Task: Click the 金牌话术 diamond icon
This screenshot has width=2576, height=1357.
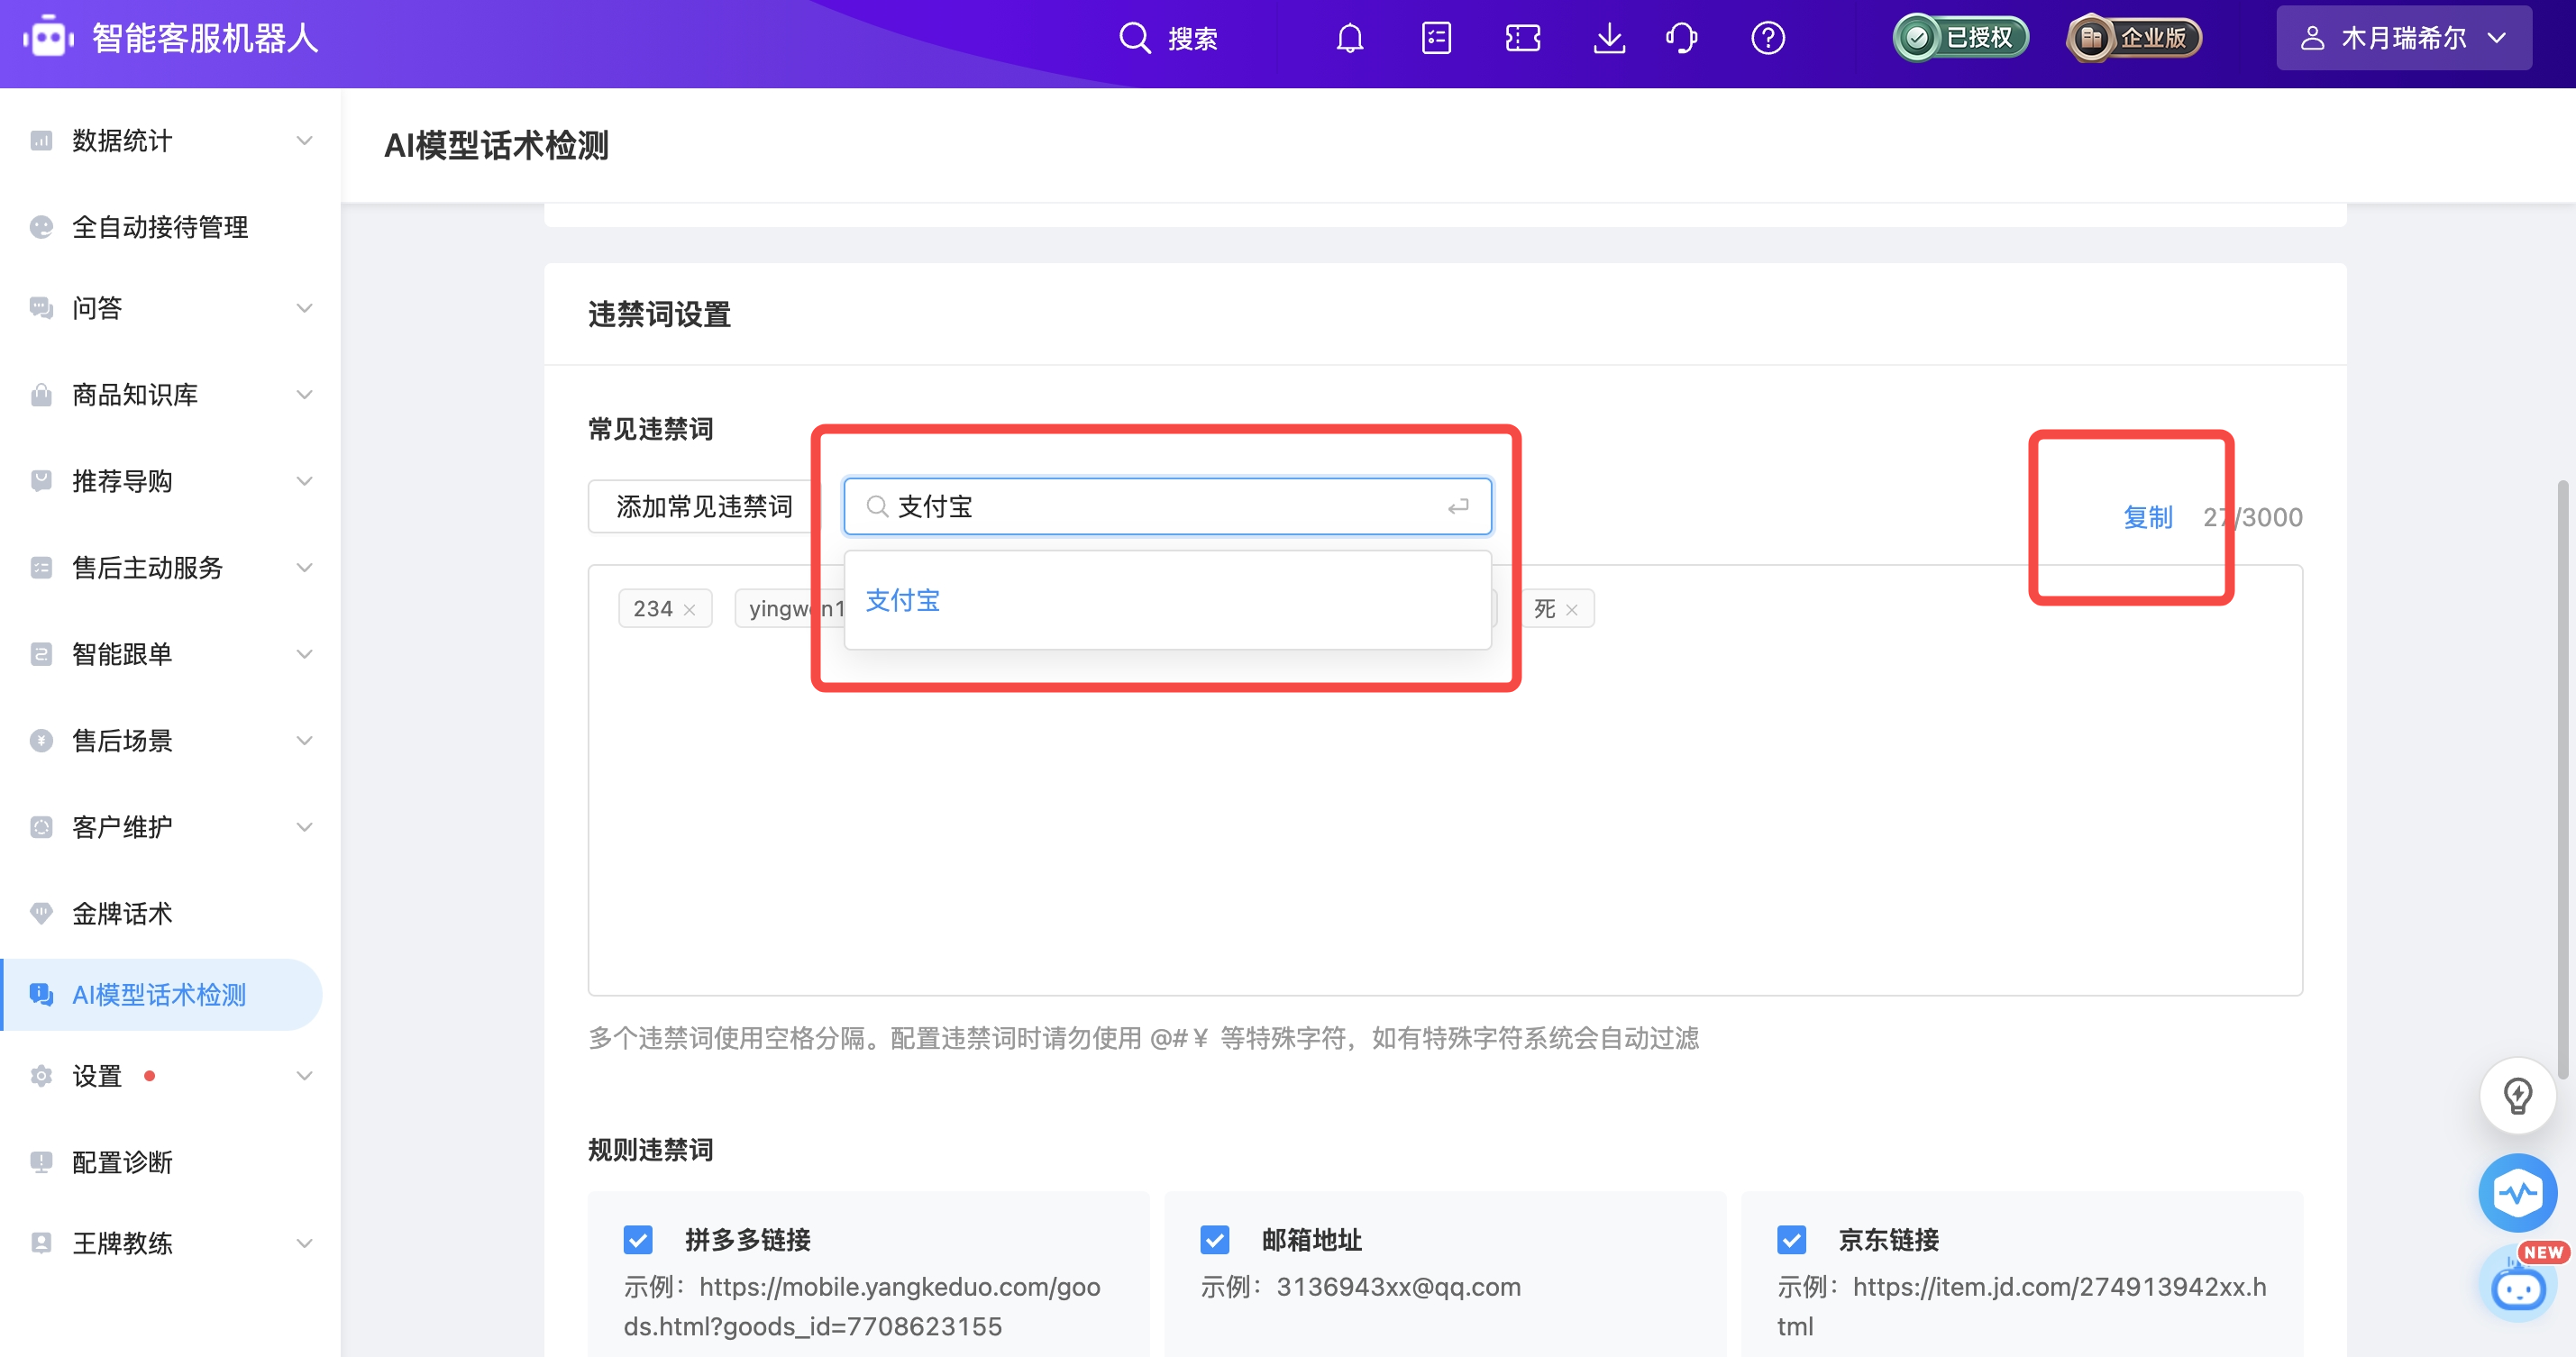Action: (x=41, y=913)
